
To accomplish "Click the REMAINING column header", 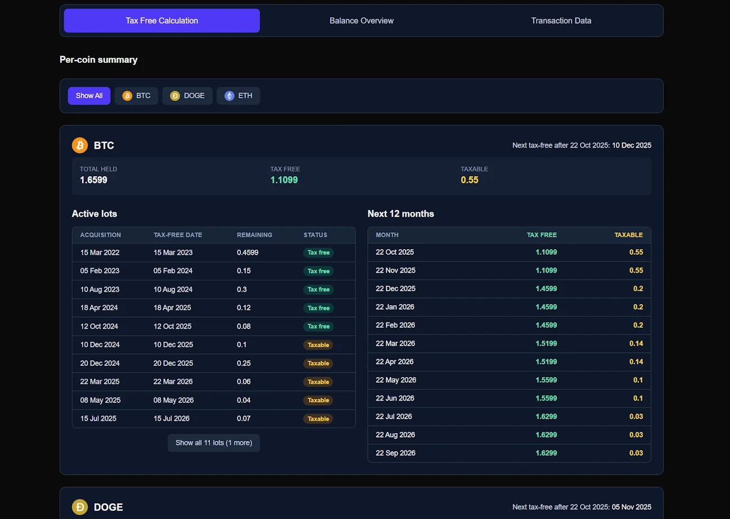I will (x=254, y=235).
